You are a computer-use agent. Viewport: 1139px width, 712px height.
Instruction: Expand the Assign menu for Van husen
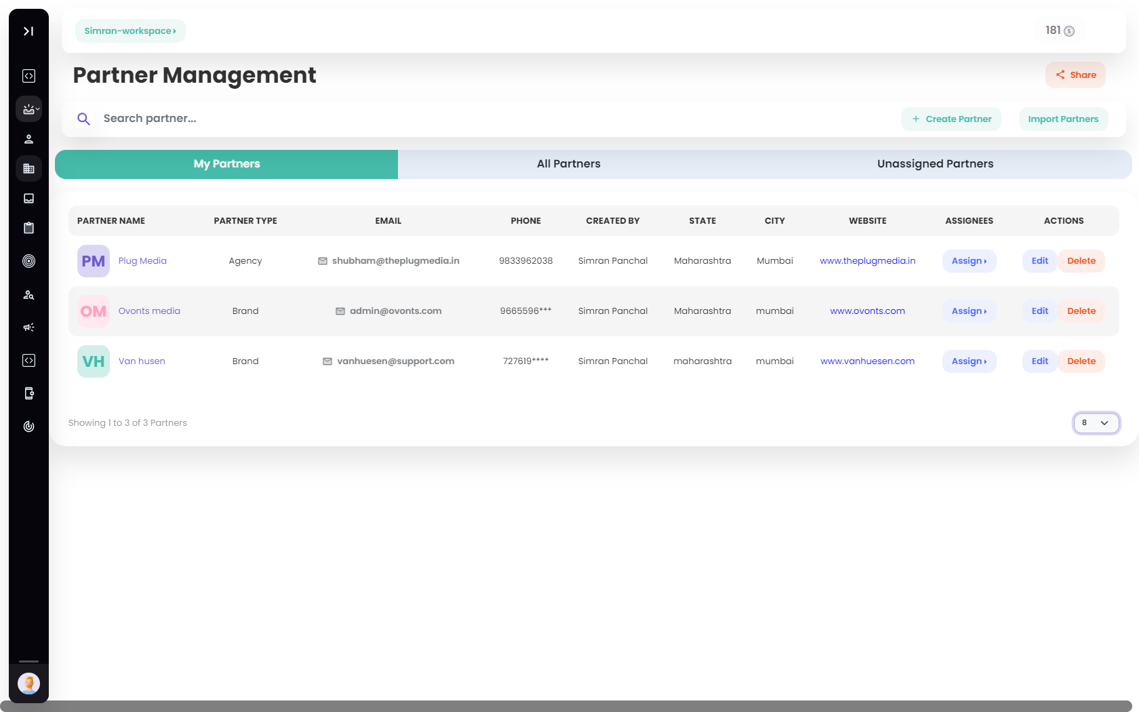969,361
